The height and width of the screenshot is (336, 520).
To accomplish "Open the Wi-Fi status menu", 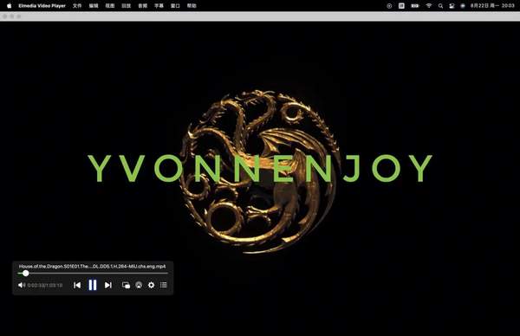I will 429,6.
